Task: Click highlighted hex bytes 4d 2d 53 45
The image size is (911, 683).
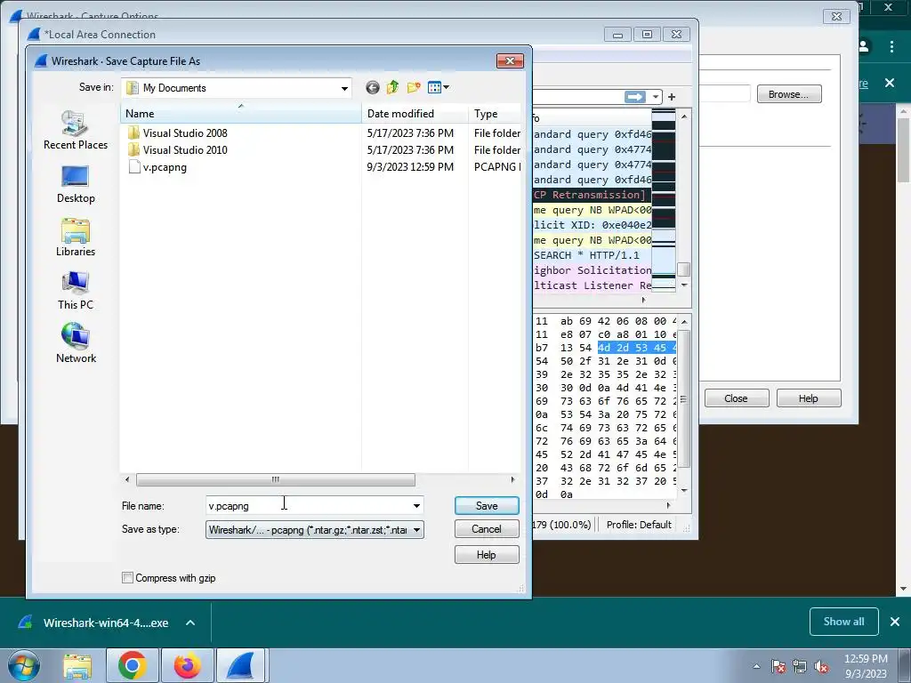Action: [637, 348]
